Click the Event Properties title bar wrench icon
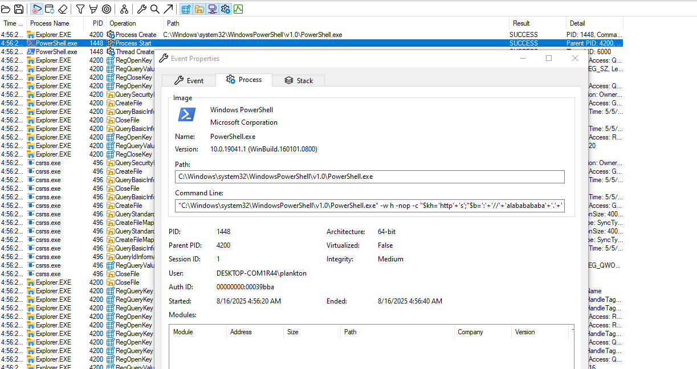Screen dimensions: 697x369 coord(164,59)
